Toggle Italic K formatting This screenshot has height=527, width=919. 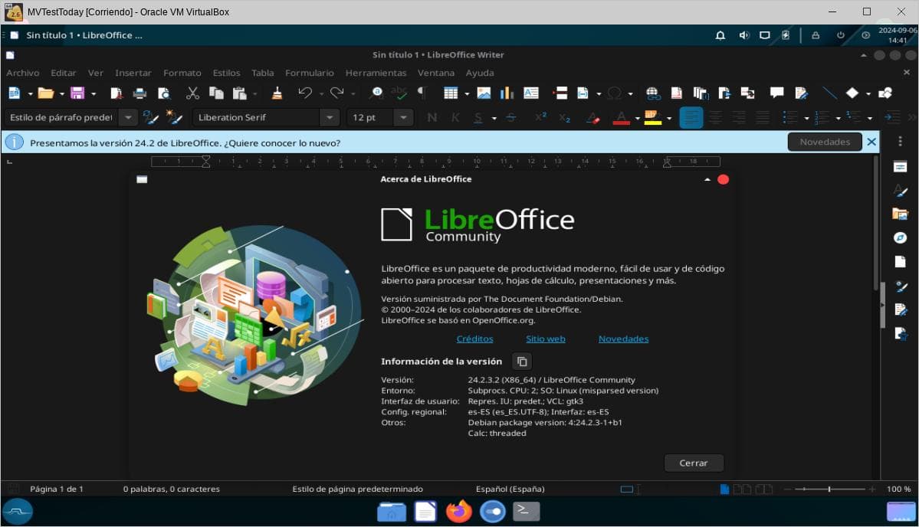(x=455, y=118)
